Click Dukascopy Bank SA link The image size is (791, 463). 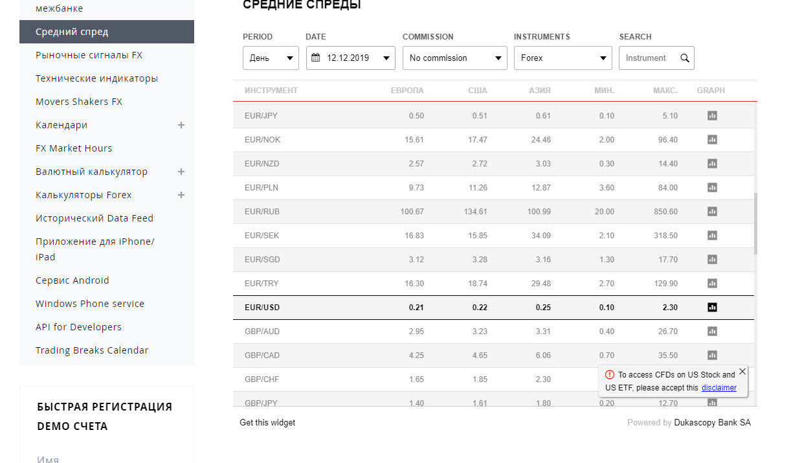click(712, 422)
